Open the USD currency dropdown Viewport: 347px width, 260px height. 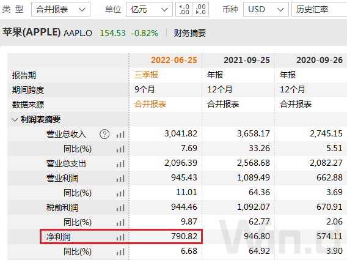click(x=266, y=9)
